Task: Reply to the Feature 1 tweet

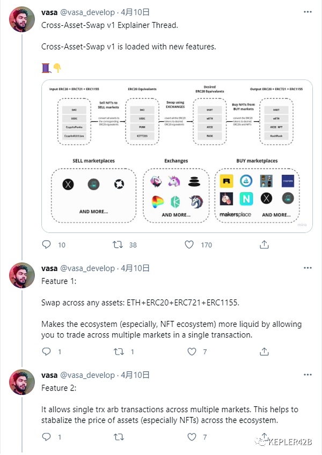Action: pyautogui.click(x=47, y=352)
